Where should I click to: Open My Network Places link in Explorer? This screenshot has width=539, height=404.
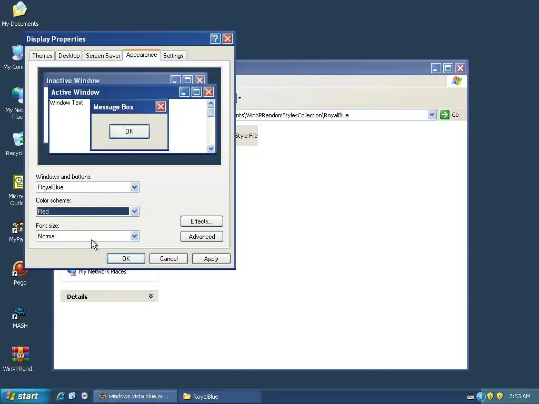click(x=103, y=271)
